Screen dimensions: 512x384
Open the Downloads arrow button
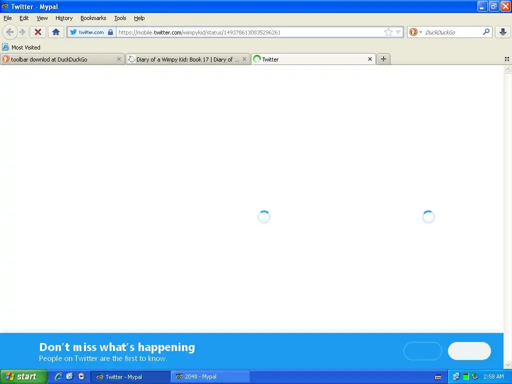(503, 32)
